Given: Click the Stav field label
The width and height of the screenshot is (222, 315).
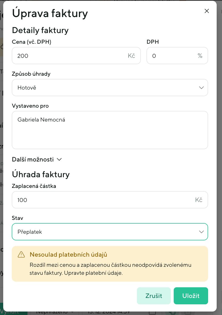Looking at the screenshot, I should click(18, 218).
